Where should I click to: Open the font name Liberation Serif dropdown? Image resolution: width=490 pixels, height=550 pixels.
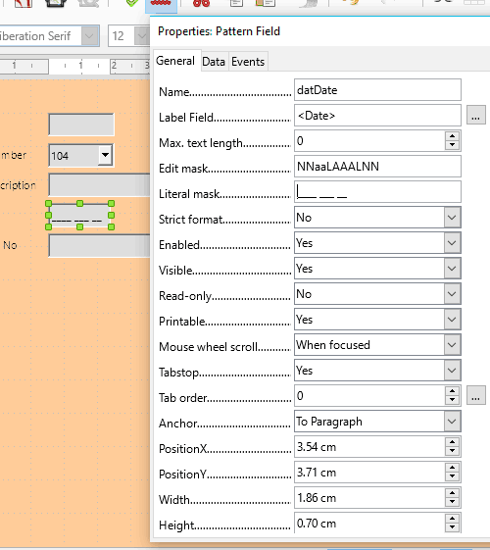[x=90, y=35]
